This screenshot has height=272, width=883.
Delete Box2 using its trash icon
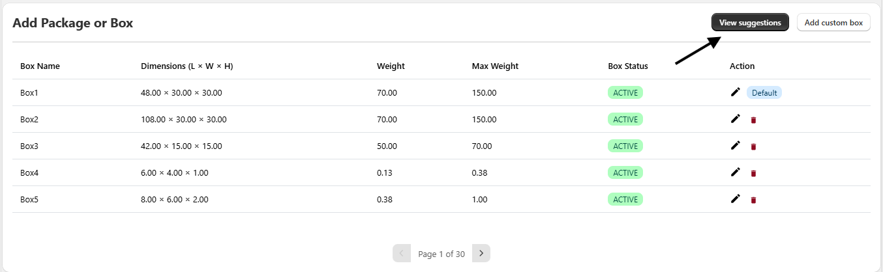pos(753,120)
